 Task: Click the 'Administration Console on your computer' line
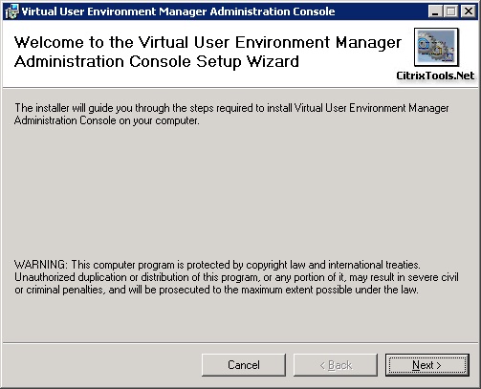[107, 120]
